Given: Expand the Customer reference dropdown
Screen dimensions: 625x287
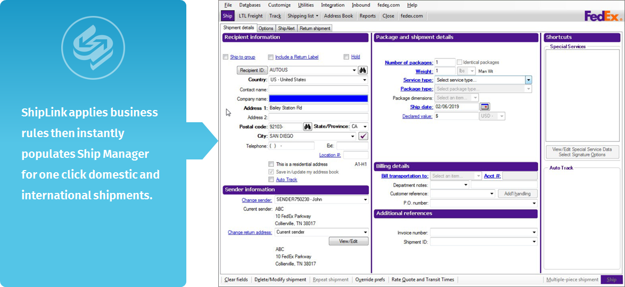Looking at the screenshot, I should click(492, 194).
